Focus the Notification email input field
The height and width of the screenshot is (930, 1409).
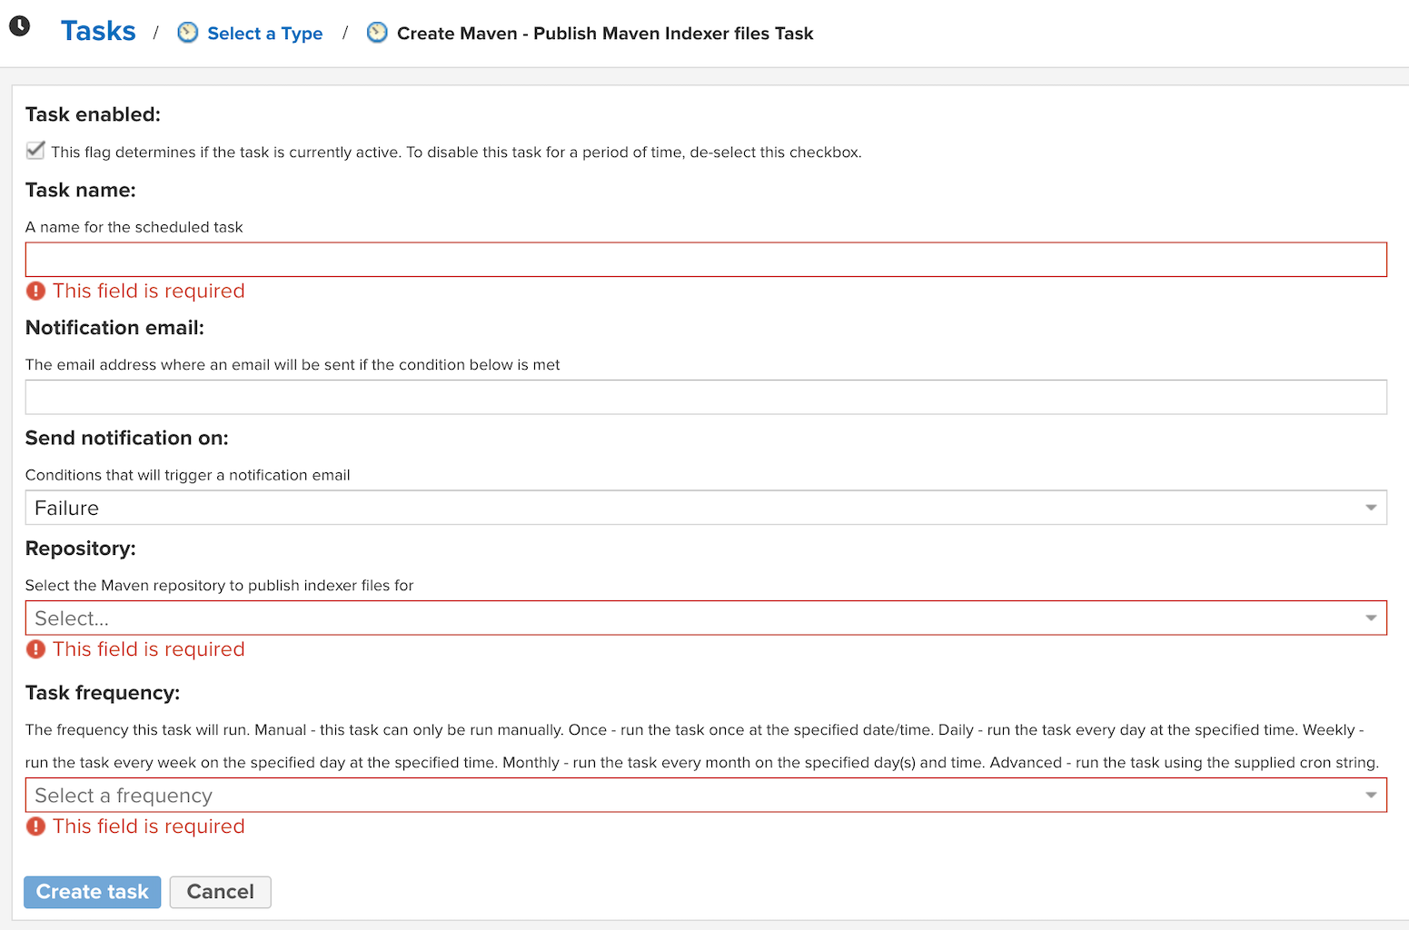[x=706, y=397]
